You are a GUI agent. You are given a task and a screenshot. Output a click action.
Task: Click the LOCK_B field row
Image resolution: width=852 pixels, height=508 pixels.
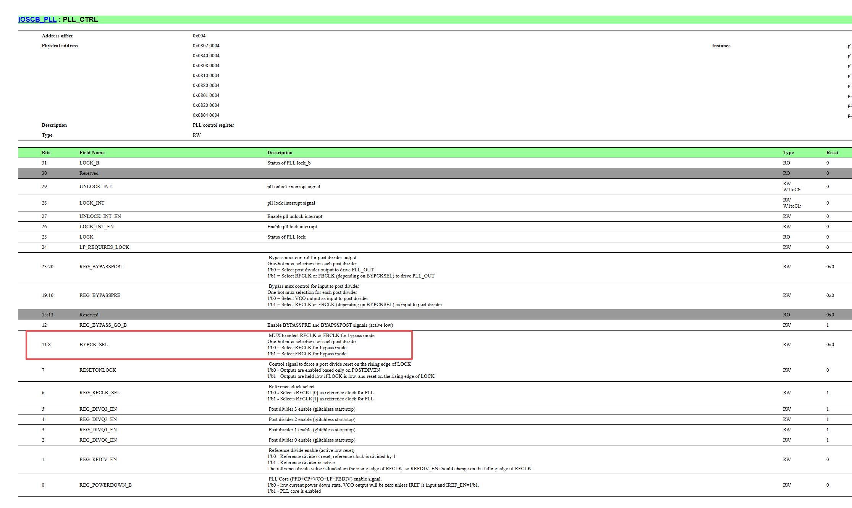pyautogui.click(x=435, y=163)
